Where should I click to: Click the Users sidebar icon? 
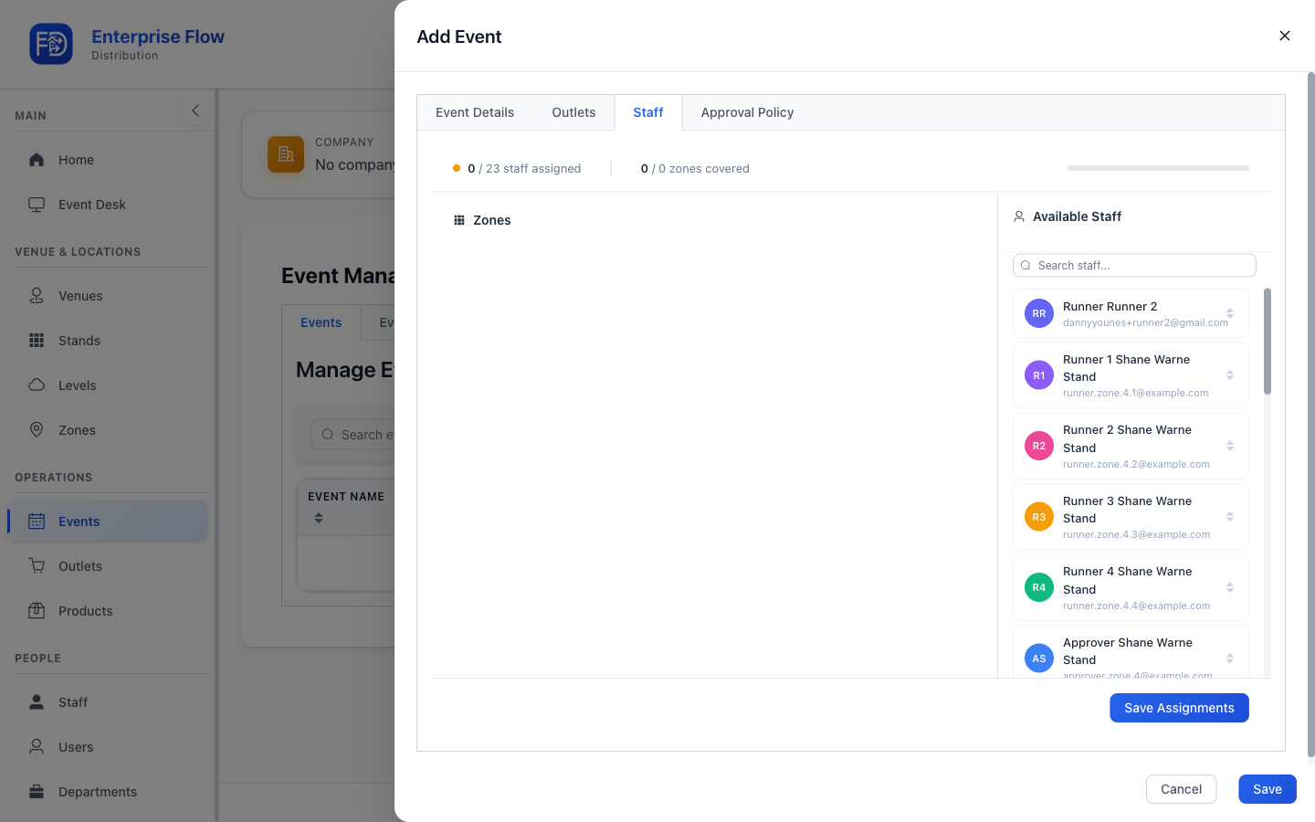point(37,746)
